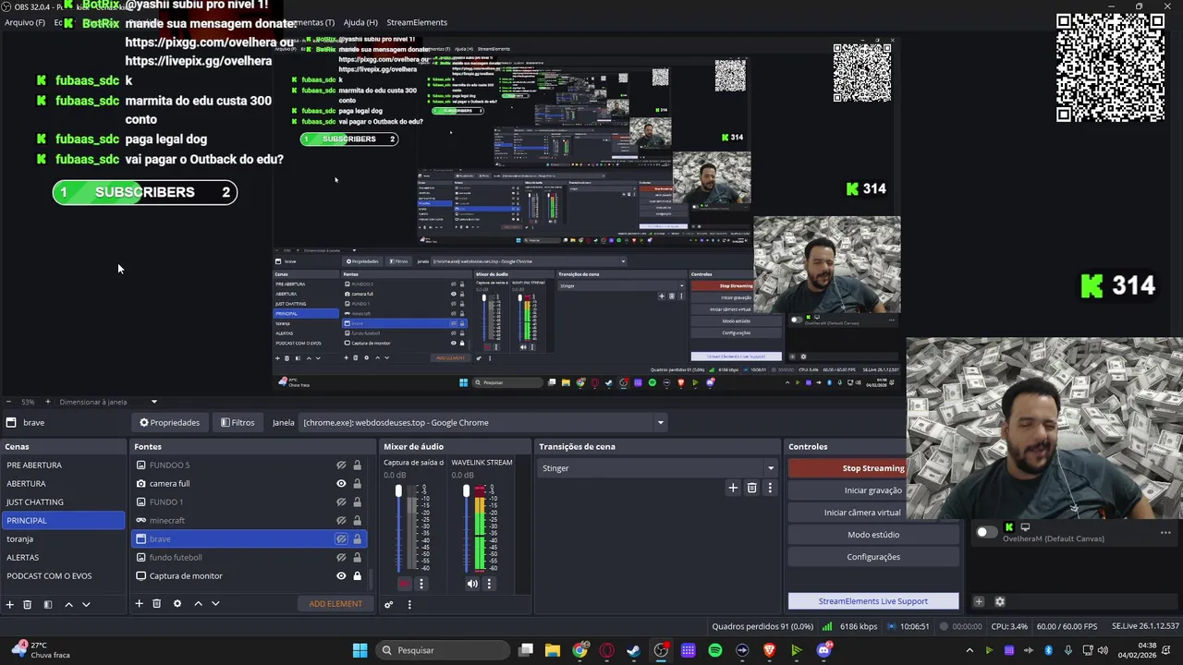Image resolution: width=1183 pixels, height=665 pixels.
Task: Unmute Captura de saída audio channel
Action: click(405, 584)
